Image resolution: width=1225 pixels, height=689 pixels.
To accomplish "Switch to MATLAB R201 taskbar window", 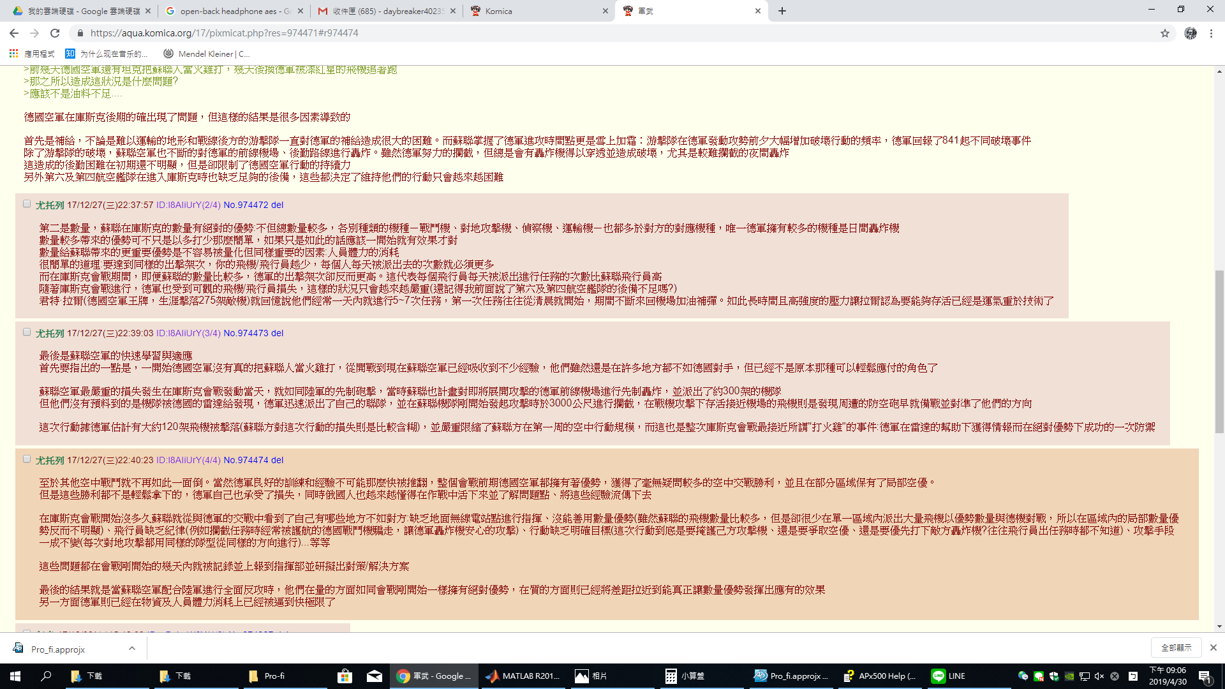I will click(x=523, y=676).
